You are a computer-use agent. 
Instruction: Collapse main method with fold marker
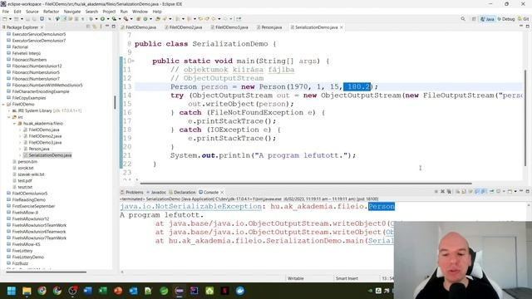click(133, 61)
